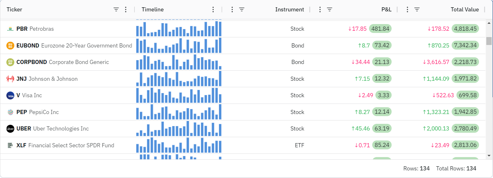This screenshot has width=493, height=178.
Task: Sort by the P&L column header
Action: 387,10
